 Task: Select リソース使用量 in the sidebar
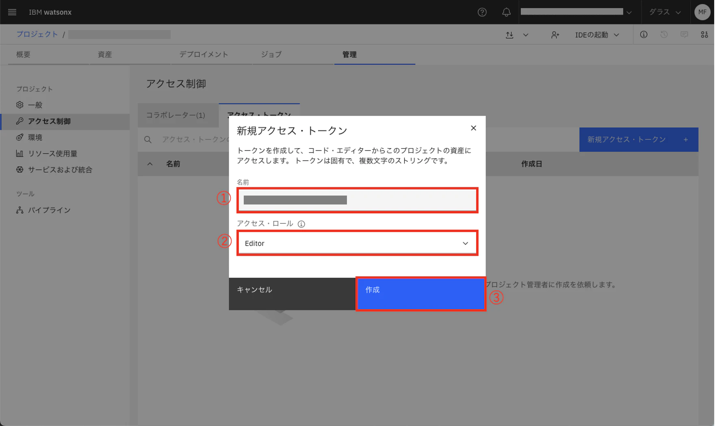coord(65,154)
